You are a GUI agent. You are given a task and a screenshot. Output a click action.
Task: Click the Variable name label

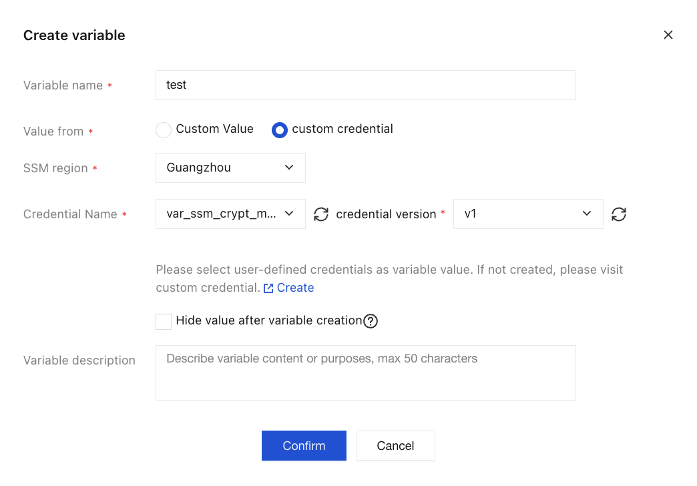(x=63, y=85)
